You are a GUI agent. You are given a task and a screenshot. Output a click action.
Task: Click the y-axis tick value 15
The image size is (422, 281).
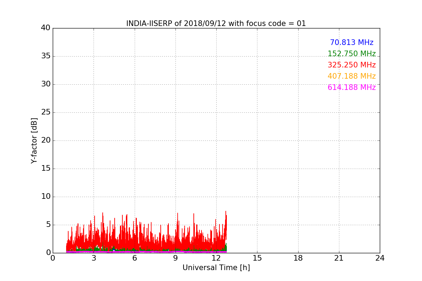[46, 169]
